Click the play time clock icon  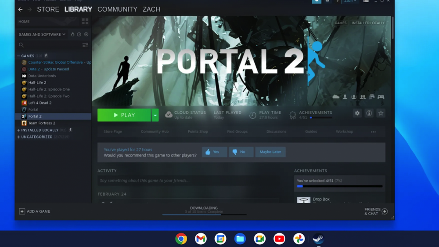click(x=252, y=115)
